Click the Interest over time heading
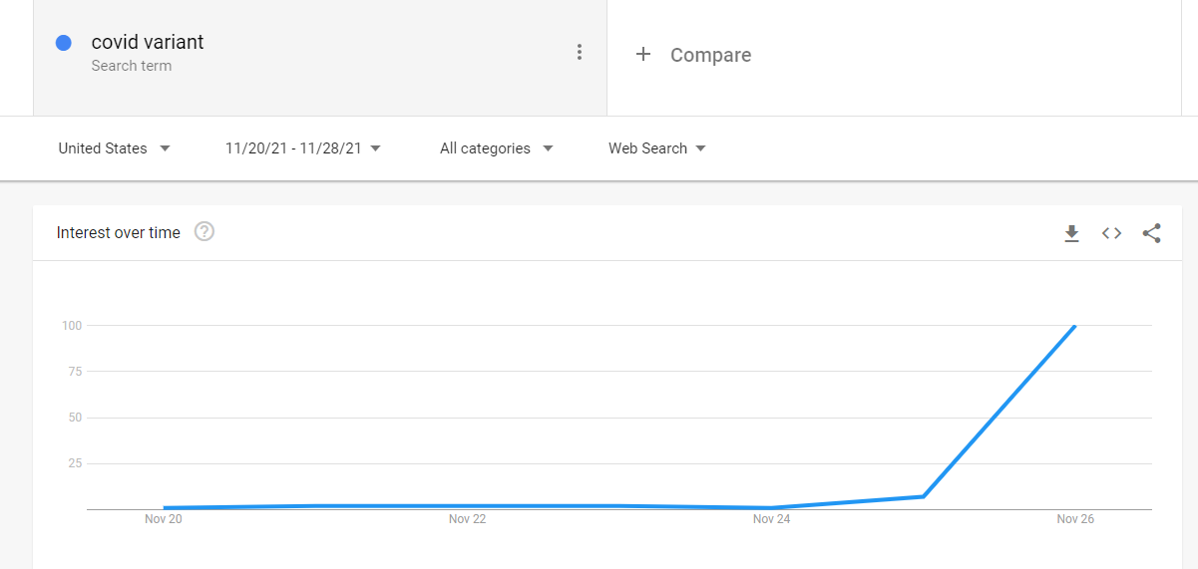Image resolution: width=1198 pixels, height=569 pixels. pyautogui.click(x=119, y=233)
